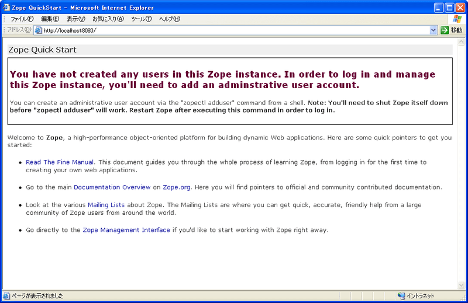Viewport: 468px width, 303px height.
Task: Open the ファイル(F) menu
Action: [x=22, y=19]
